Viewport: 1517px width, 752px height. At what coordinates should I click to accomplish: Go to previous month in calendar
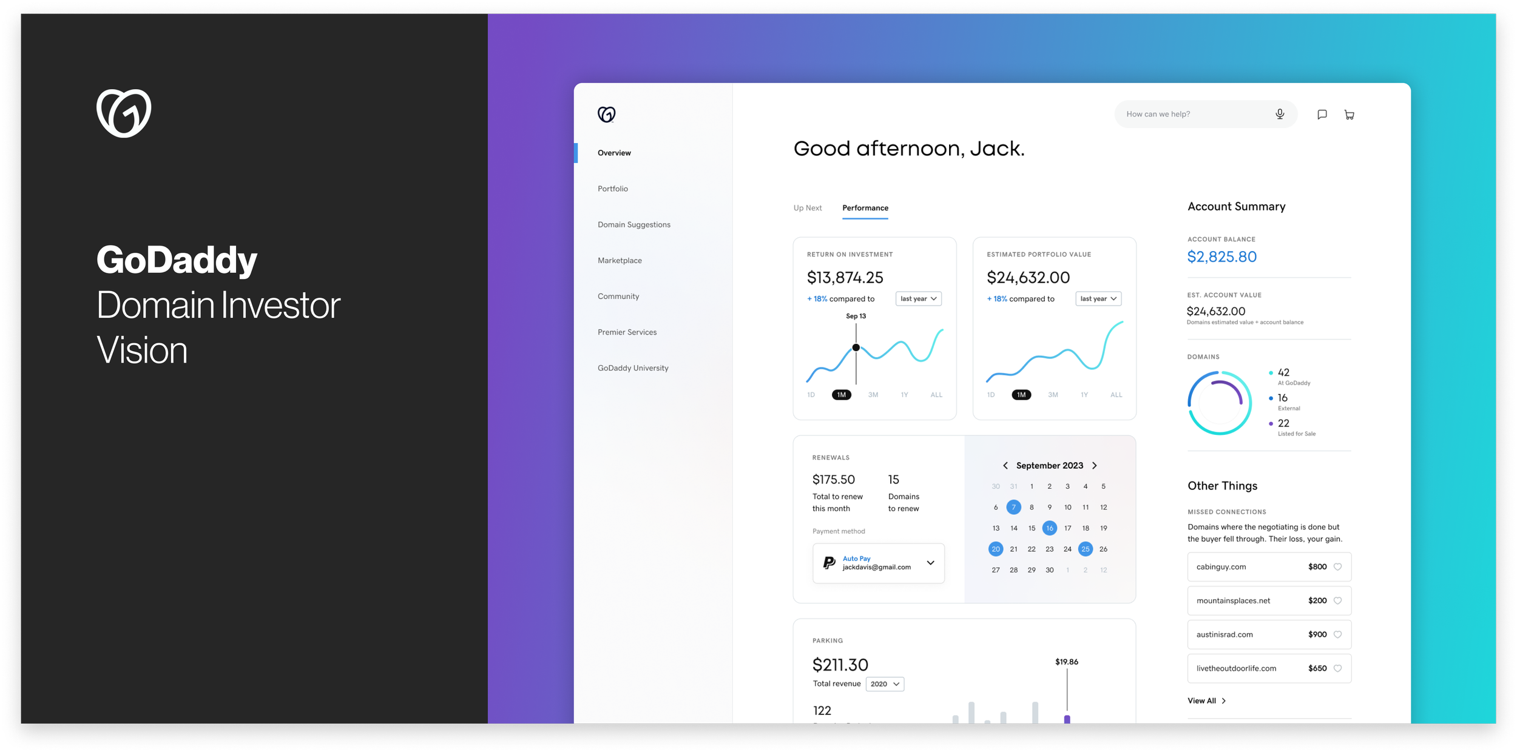pyautogui.click(x=1005, y=466)
